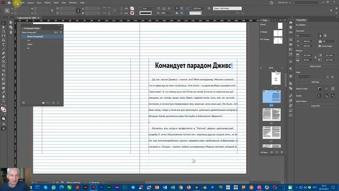Open the stroke style line dropdown

pos(153,13)
